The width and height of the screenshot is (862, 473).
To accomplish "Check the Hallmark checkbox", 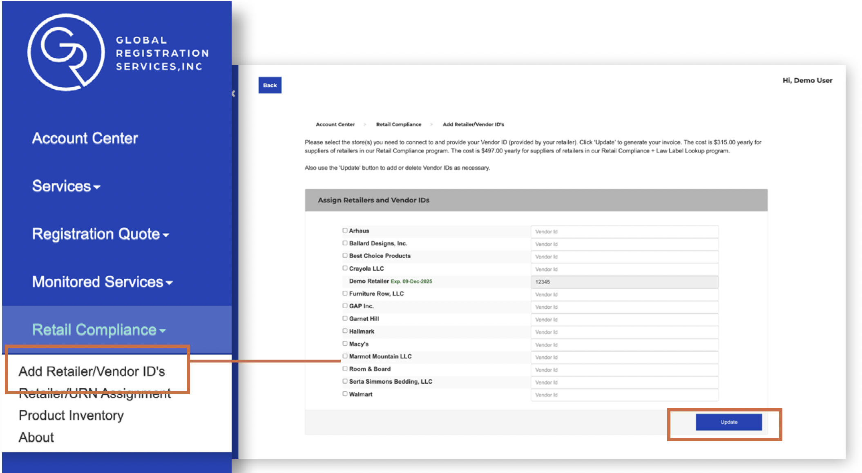I will [345, 331].
